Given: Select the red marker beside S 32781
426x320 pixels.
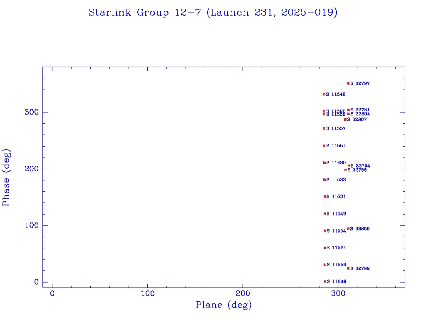Looking at the screenshot, I should click(349, 110).
